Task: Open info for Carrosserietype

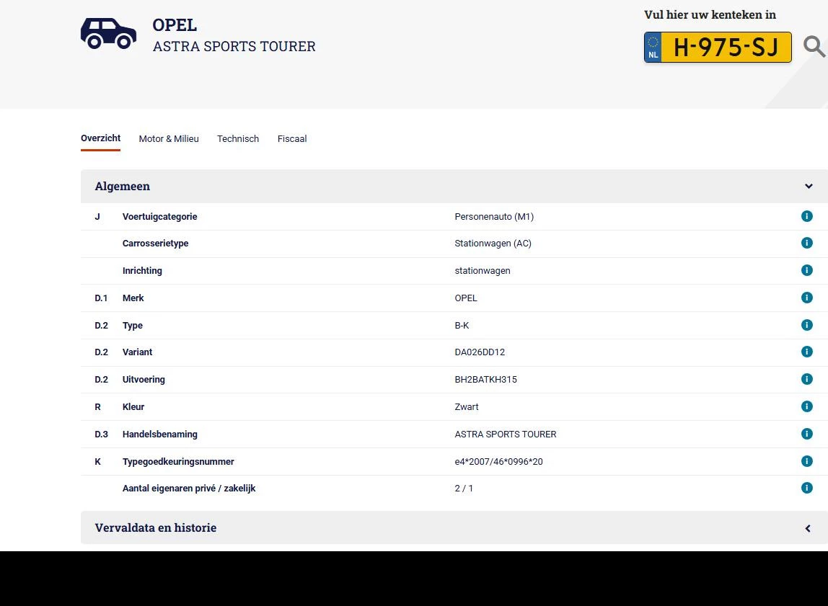Action: click(x=807, y=243)
